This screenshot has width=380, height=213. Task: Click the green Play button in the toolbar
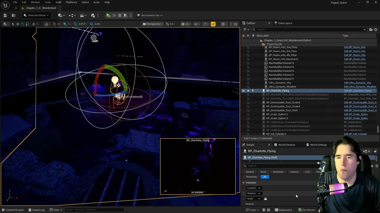click(108, 15)
